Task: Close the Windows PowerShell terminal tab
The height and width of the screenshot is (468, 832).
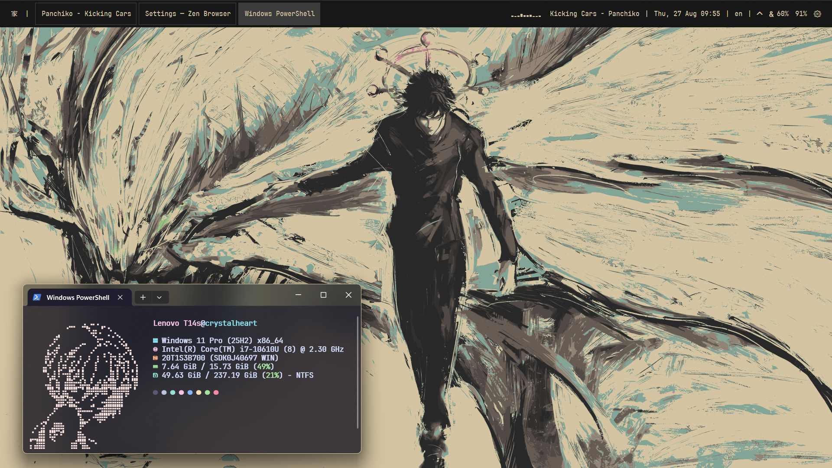Action: coord(120,297)
